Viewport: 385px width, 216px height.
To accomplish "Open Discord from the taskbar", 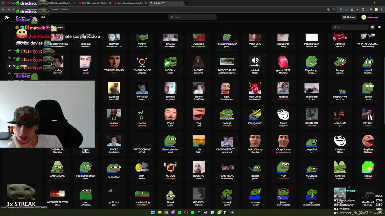I will click(173, 213).
